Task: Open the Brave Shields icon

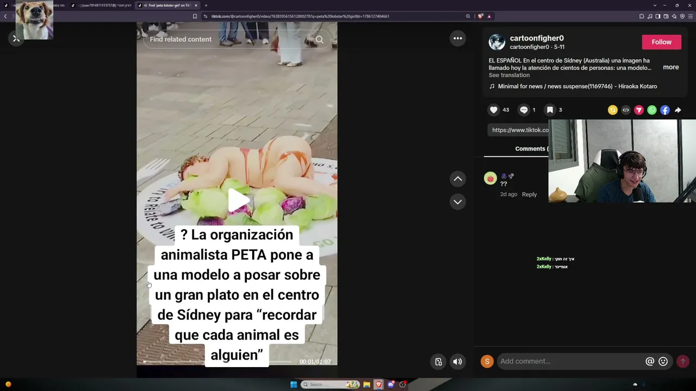Action: pos(481,16)
